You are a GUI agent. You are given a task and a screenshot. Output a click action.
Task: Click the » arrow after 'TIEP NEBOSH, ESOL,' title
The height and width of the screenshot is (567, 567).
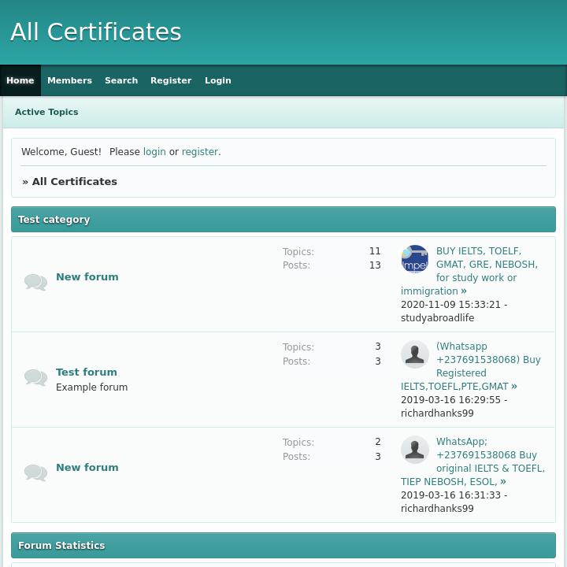(x=503, y=482)
